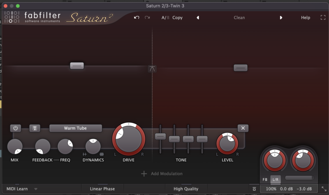This screenshot has height=195, width=329.
Task: Click the band Level knob
Action: point(227,144)
